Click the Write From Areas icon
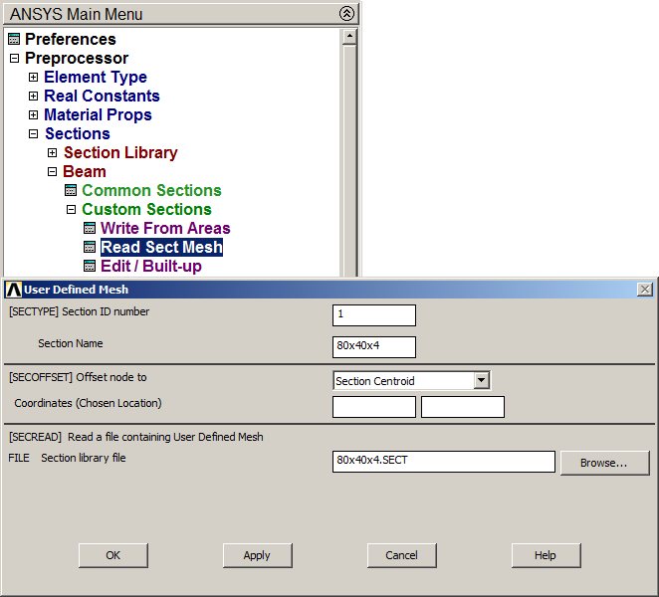Screen dimensions: 659x597 [90, 229]
